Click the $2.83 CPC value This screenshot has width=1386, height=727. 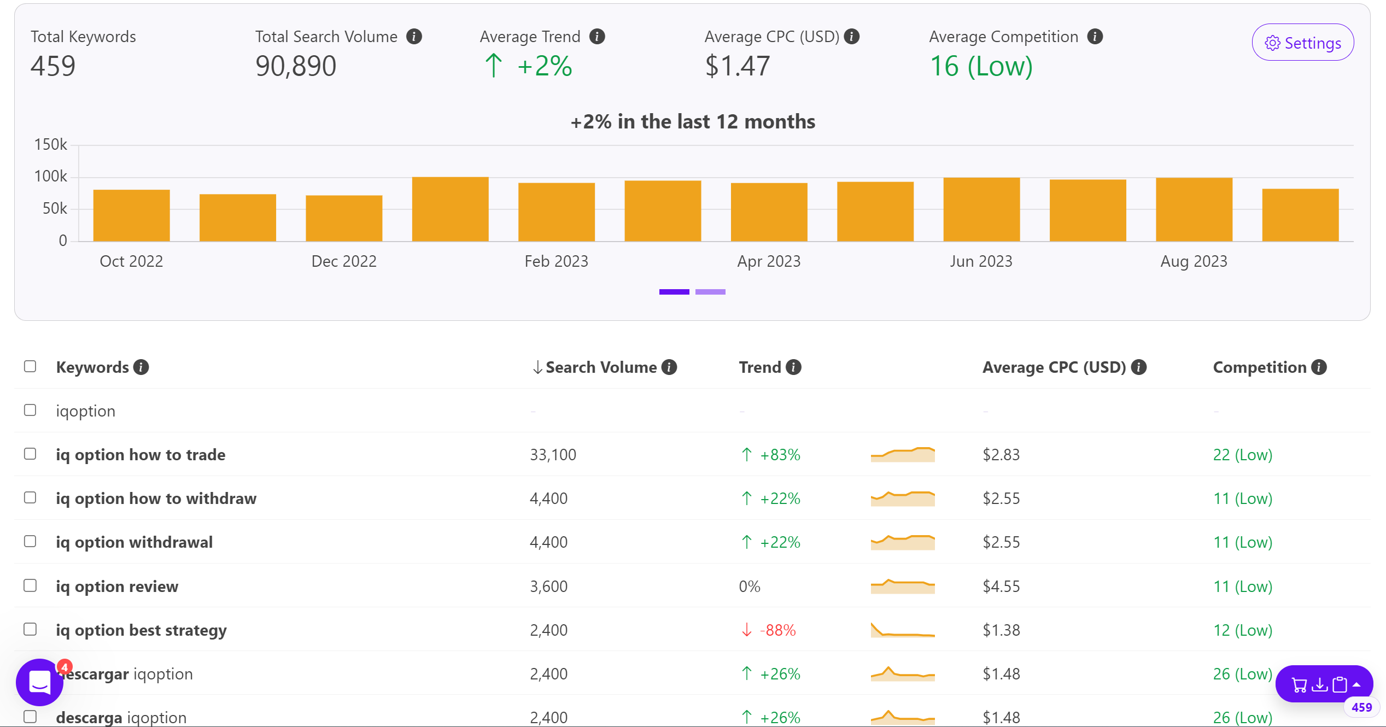pyautogui.click(x=1002, y=455)
